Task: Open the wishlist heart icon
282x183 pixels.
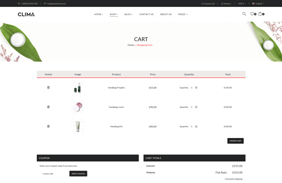Action: 252,14
